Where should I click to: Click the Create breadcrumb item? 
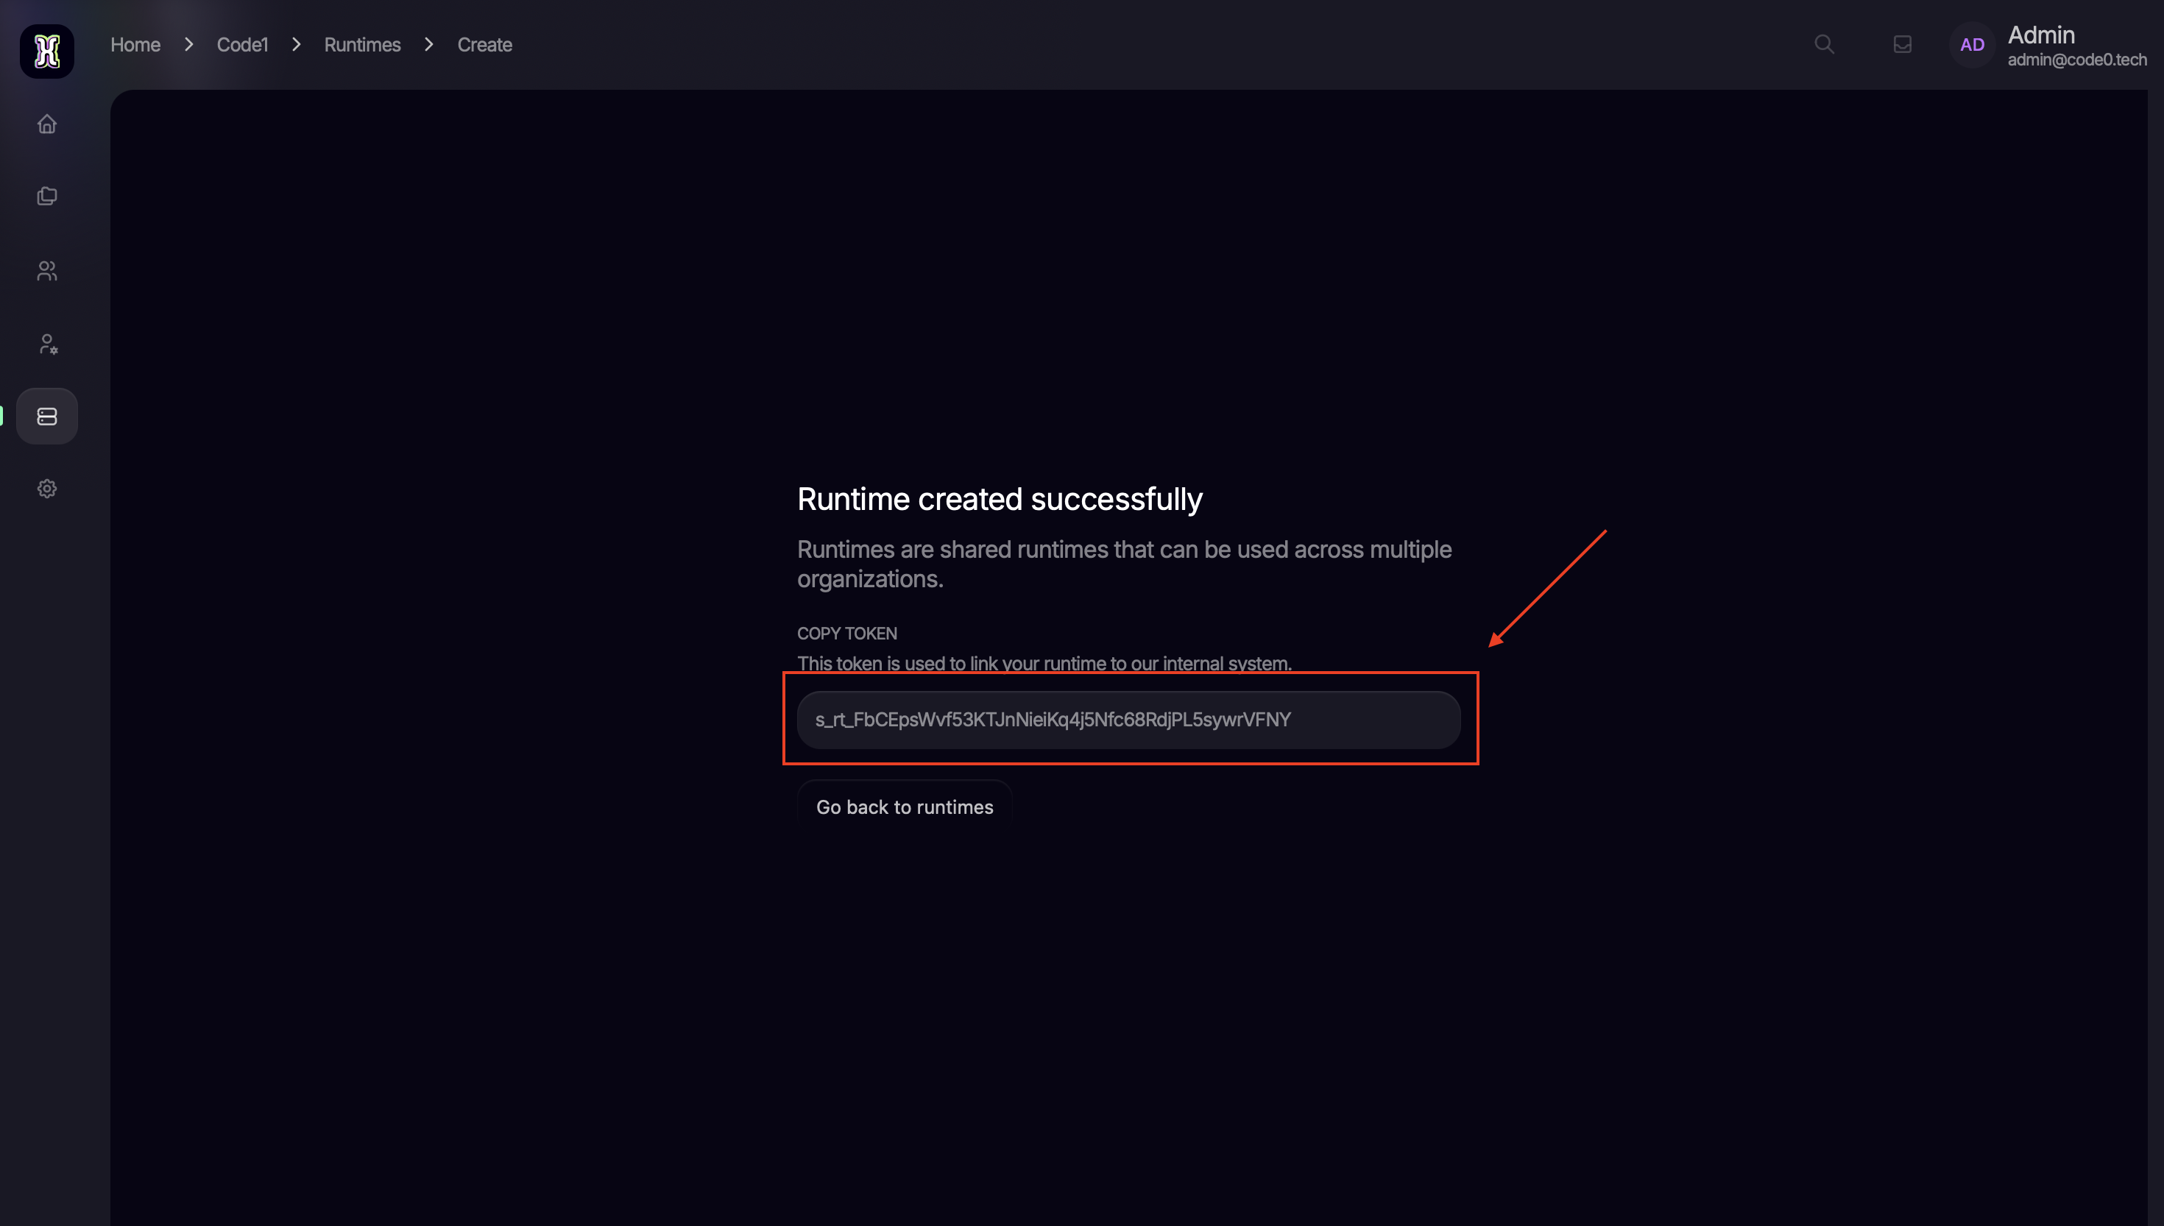coord(484,45)
